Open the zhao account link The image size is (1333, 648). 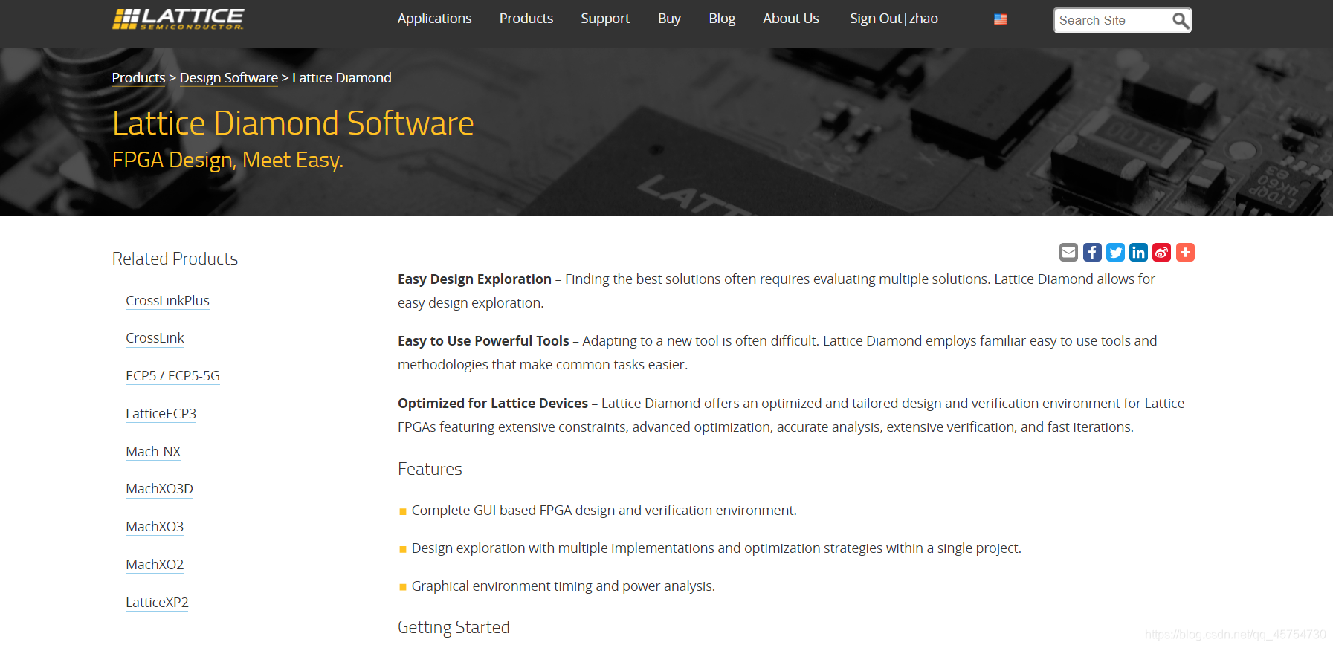[x=923, y=19]
